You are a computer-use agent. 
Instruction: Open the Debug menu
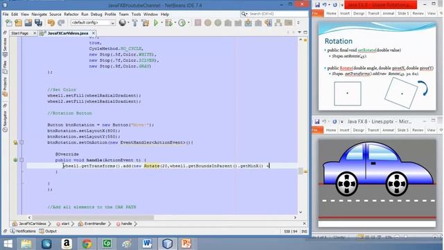pyautogui.click(x=96, y=14)
